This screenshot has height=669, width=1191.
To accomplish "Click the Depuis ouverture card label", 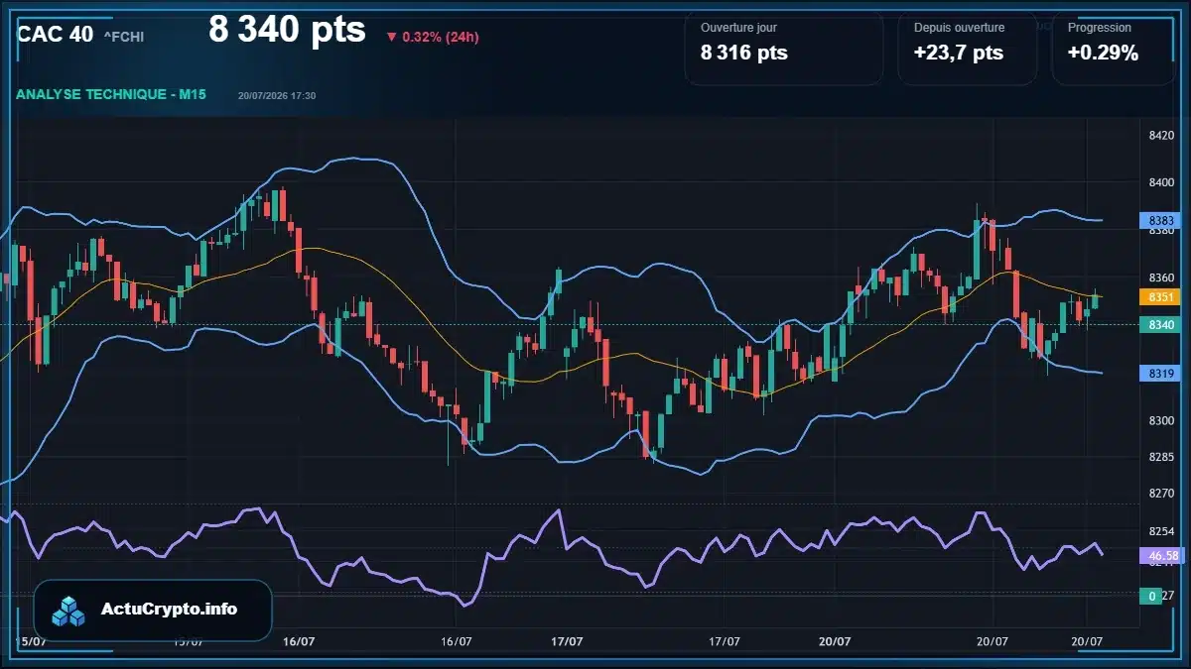I will [959, 28].
